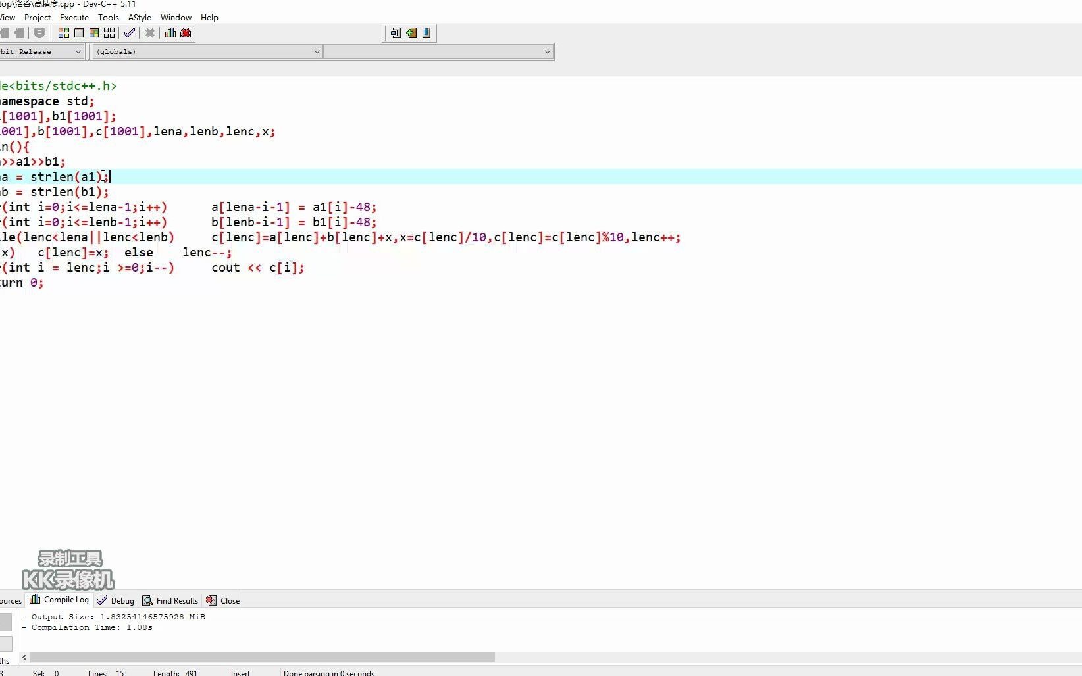Click the Compile & Run icon
Image resolution: width=1082 pixels, height=676 pixels.
coord(94,34)
